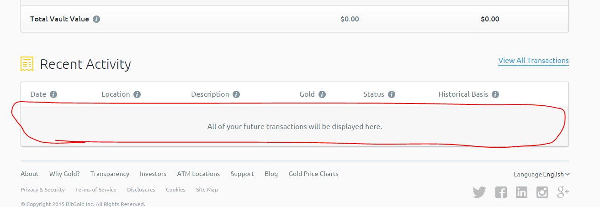Open the Facebook social icon
The width and height of the screenshot is (600, 207).
click(x=501, y=192)
